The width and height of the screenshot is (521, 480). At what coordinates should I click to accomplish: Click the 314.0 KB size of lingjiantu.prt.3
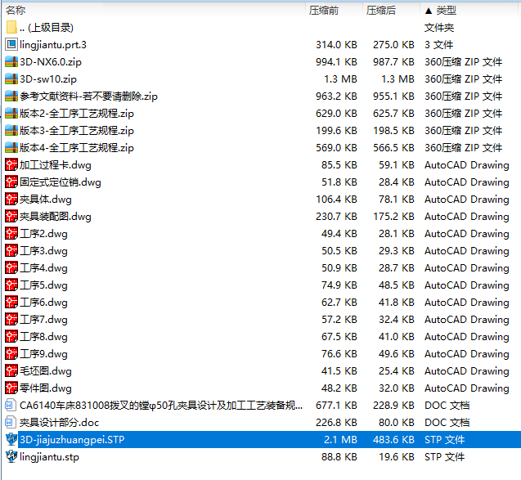click(x=336, y=44)
